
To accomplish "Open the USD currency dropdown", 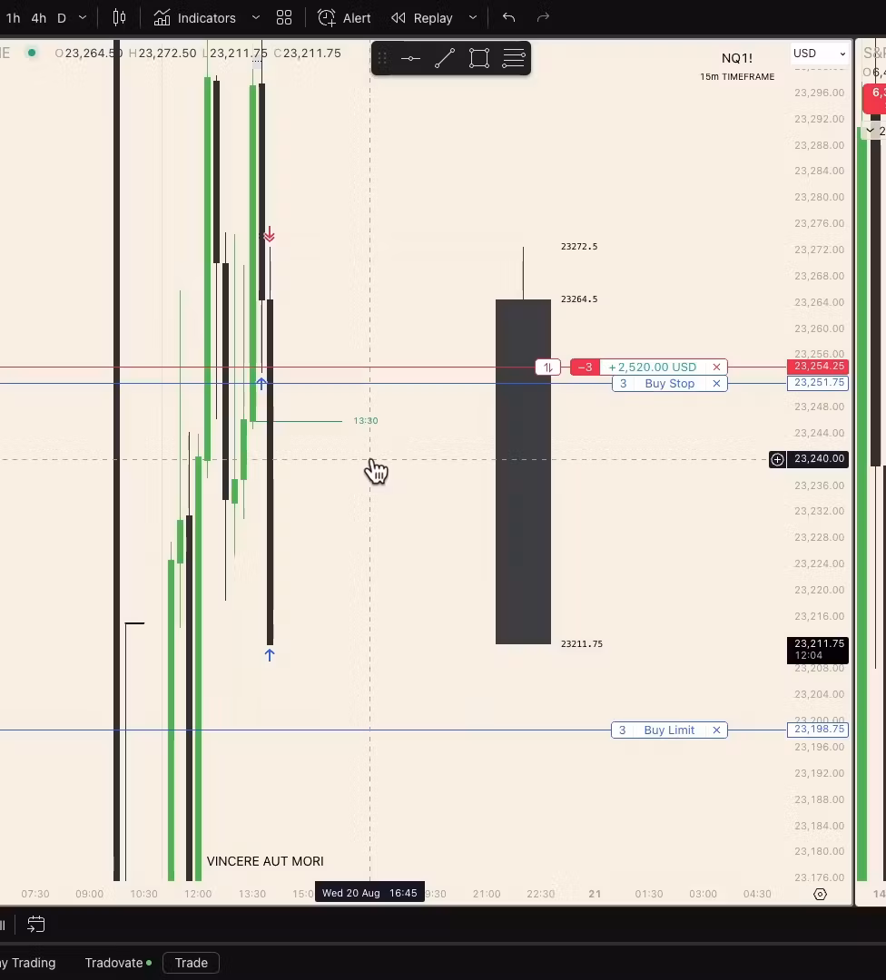I will [x=819, y=54].
